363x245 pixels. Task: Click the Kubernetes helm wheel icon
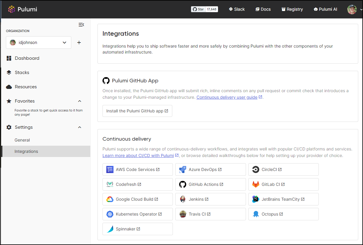(110, 214)
